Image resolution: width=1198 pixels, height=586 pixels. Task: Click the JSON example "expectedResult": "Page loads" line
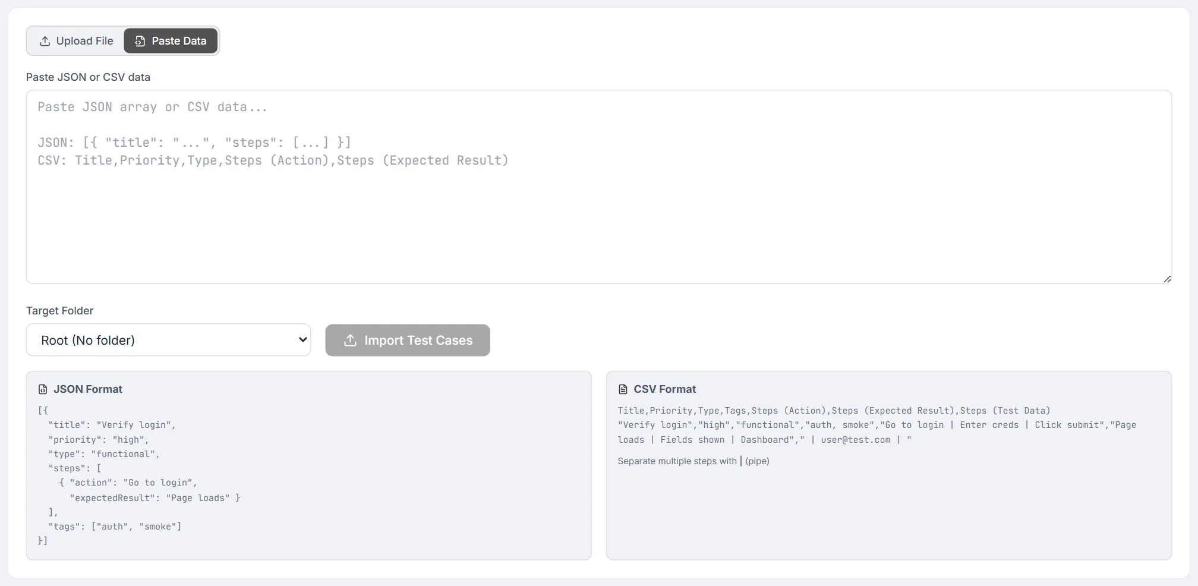click(155, 498)
